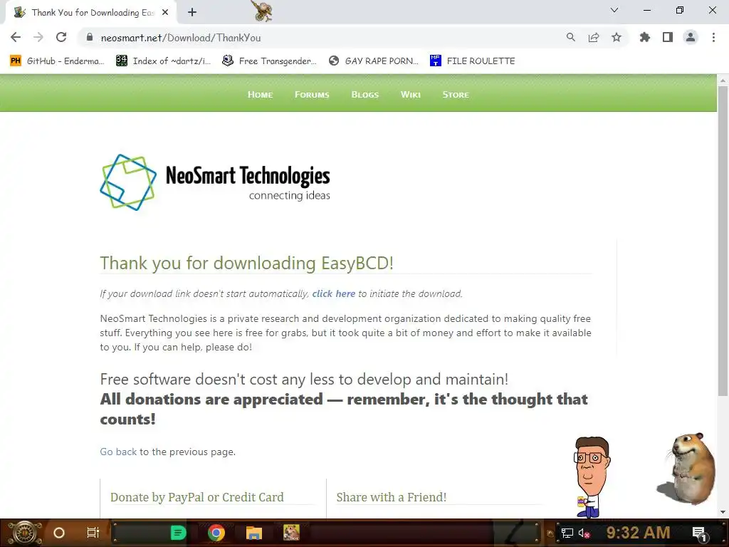Click the cartoon man with glasses desktop character

592,476
